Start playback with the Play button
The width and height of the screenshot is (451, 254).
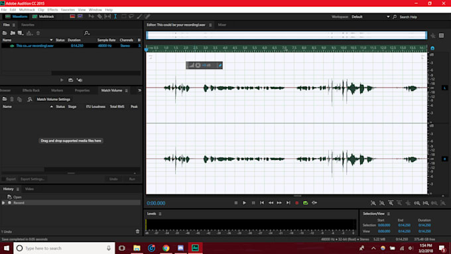(x=244, y=203)
